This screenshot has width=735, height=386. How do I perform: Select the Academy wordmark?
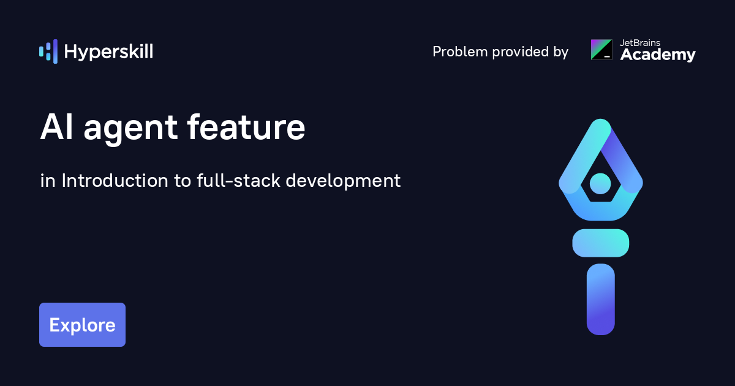(658, 56)
